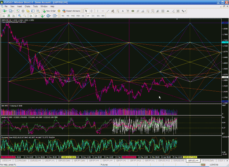Image resolution: width=229 pixels, height=167 pixels.
Task: Click the cyan price label on scale
Action: (x=225, y=42)
